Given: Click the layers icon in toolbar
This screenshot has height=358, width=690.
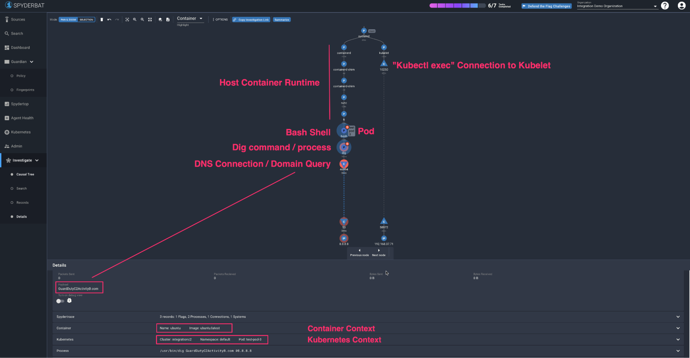Looking at the screenshot, I should tap(160, 20).
